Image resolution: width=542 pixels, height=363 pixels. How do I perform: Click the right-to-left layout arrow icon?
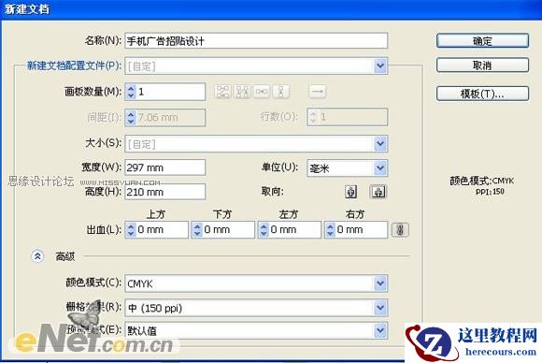[318, 92]
